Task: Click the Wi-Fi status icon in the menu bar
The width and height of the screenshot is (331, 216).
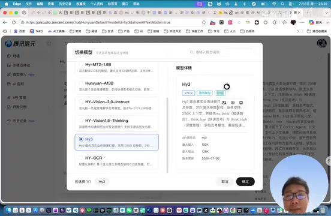Action: click(x=274, y=4)
